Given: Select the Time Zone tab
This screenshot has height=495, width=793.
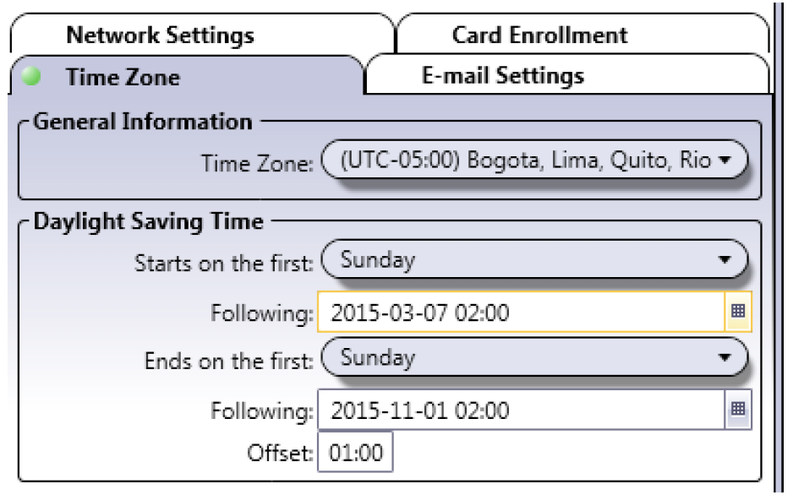Looking at the screenshot, I should (186, 76).
